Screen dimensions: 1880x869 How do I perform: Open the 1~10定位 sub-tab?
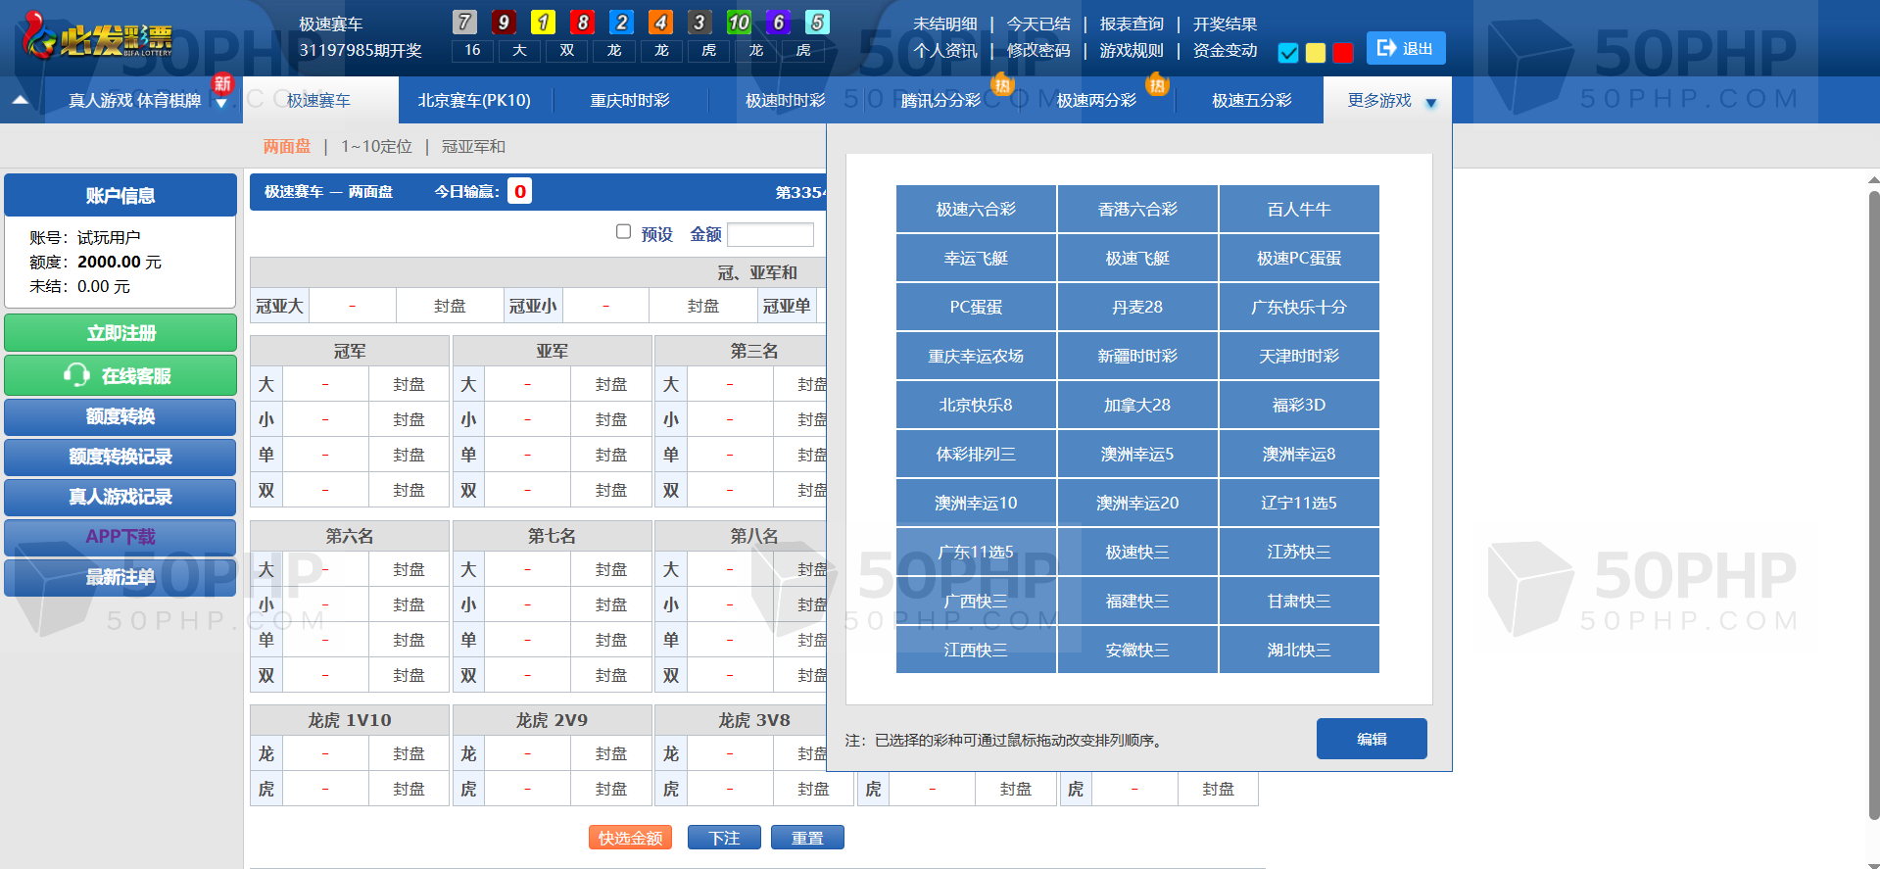click(376, 146)
